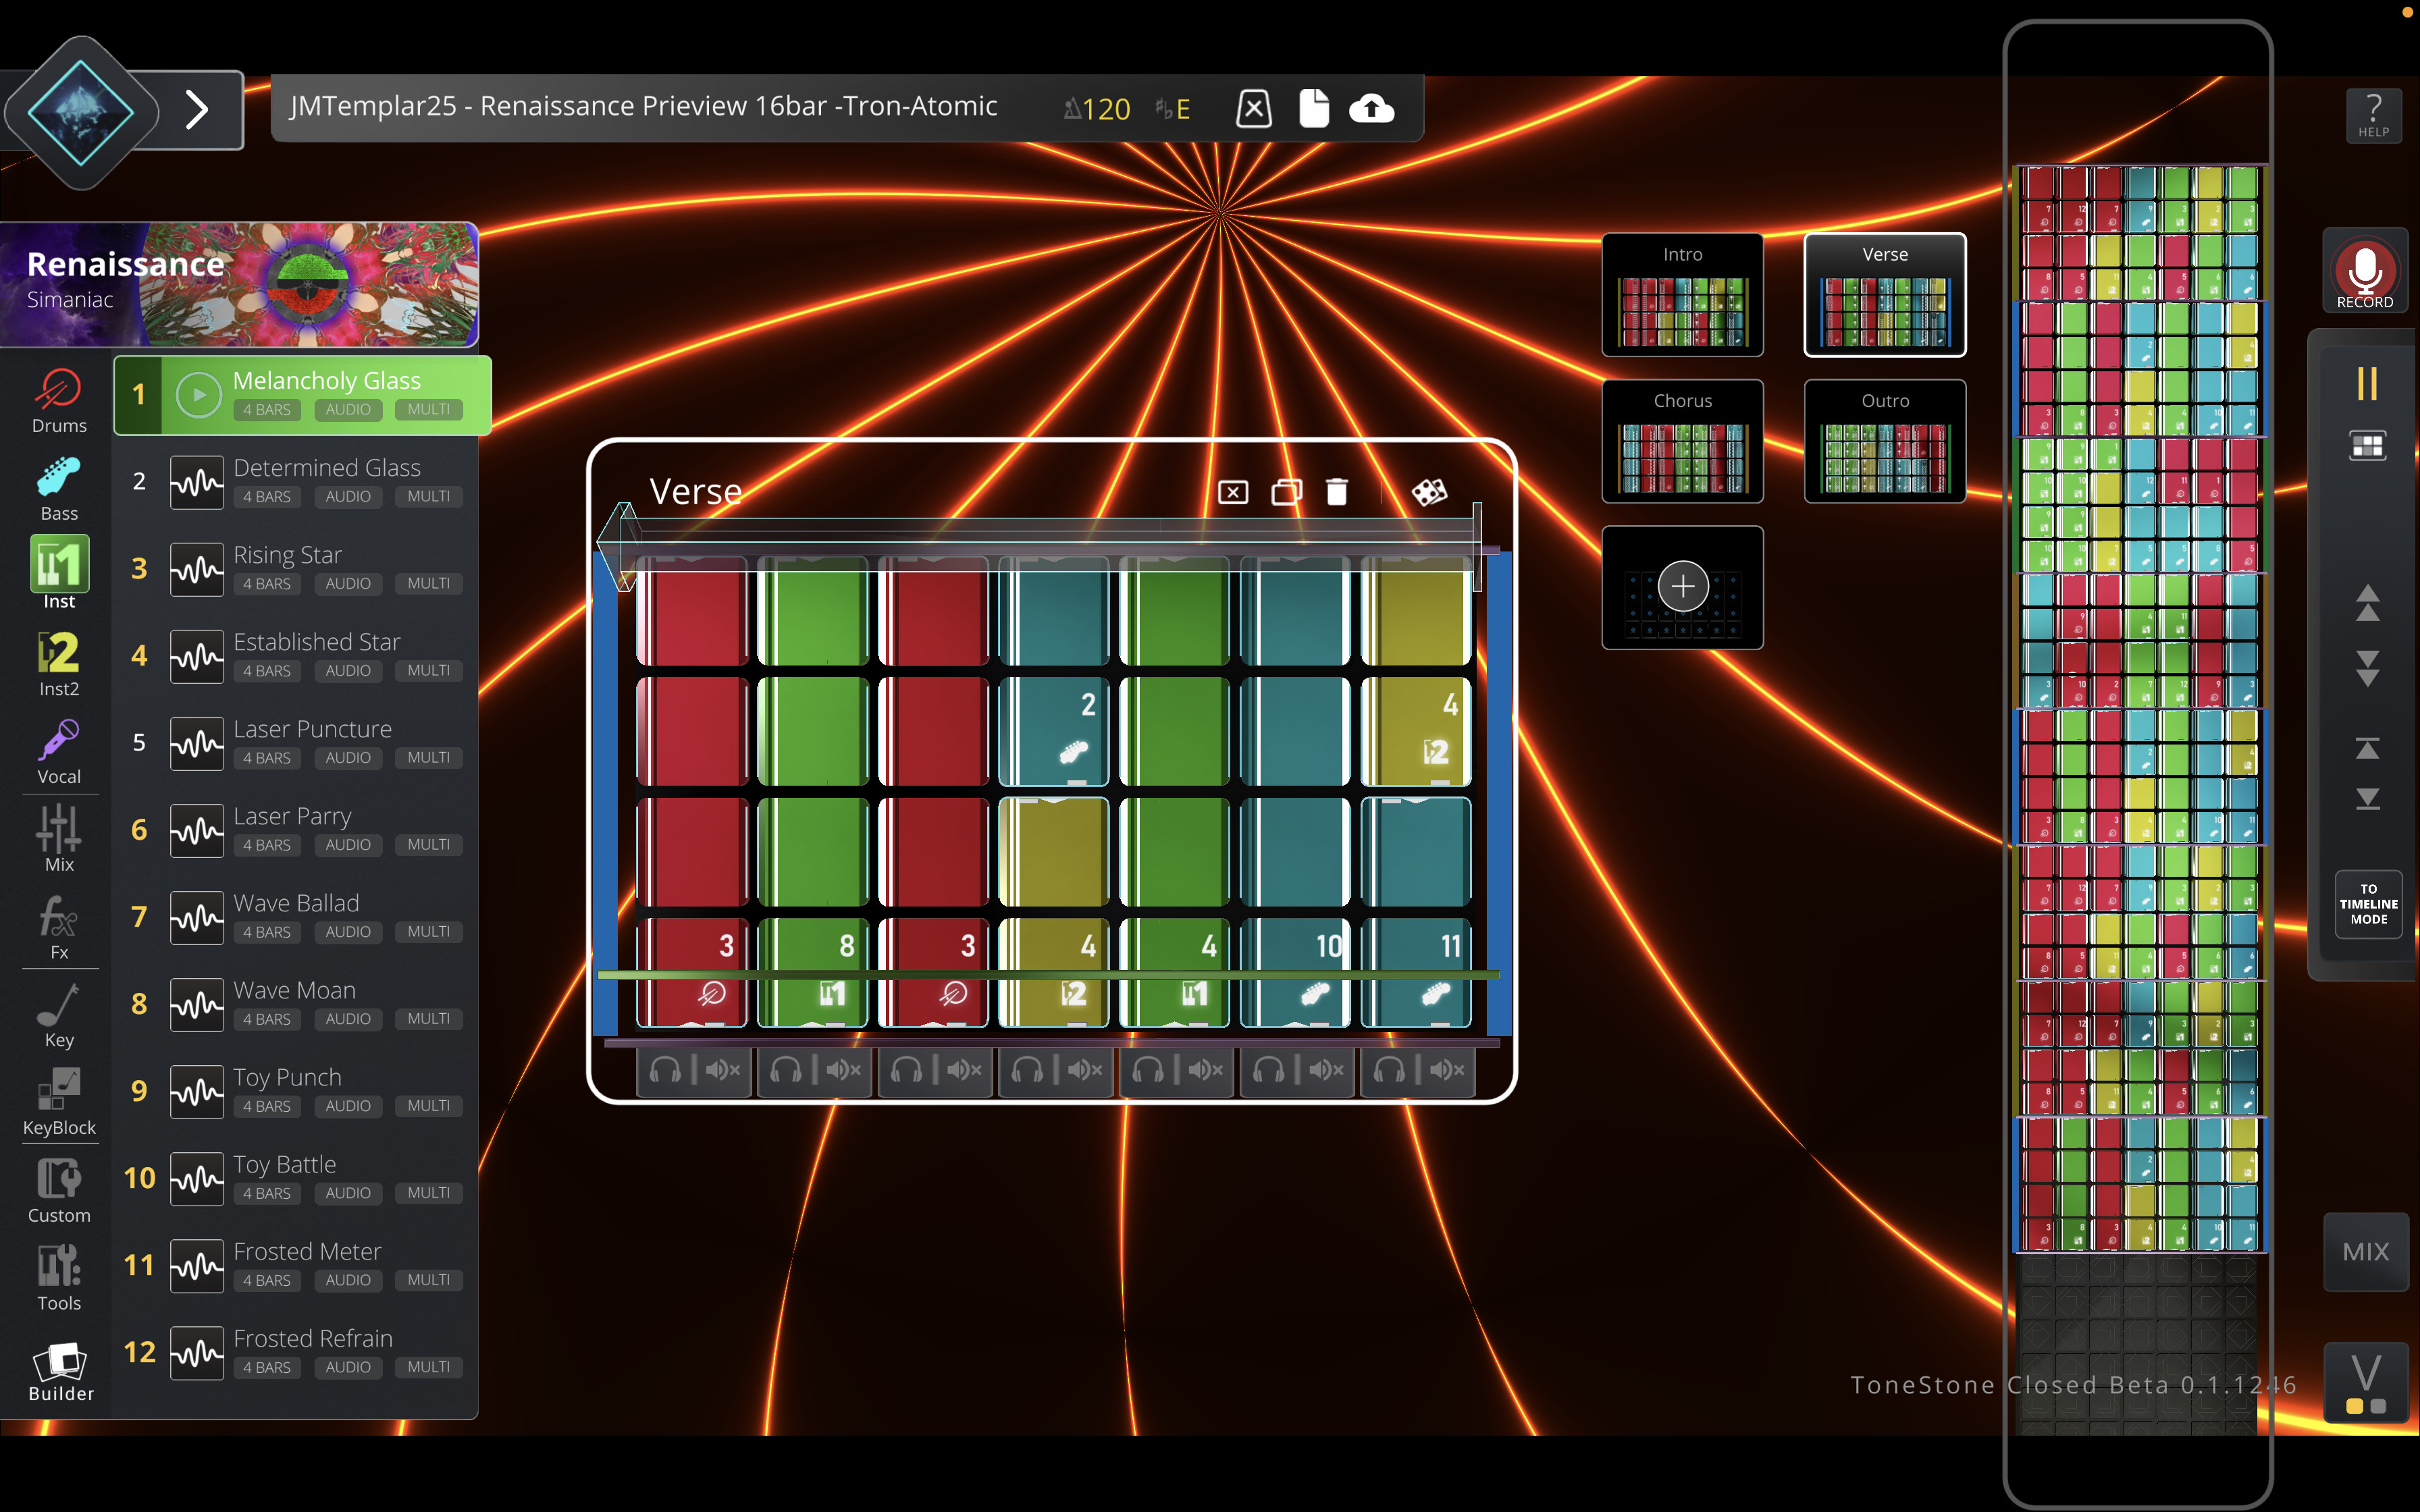
Task: Open the KeyBlock panel
Action: (58, 1097)
